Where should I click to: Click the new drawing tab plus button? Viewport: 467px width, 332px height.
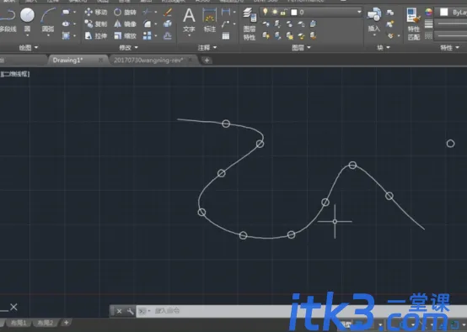207,61
